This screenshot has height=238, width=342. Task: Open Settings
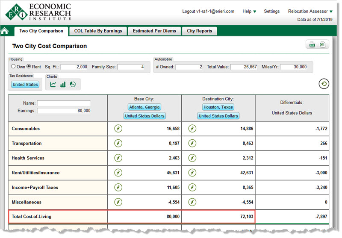(271, 12)
